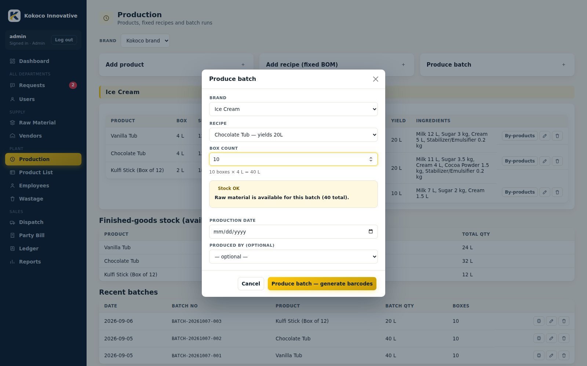
Task: Open Raw Material section
Action: (x=43, y=123)
